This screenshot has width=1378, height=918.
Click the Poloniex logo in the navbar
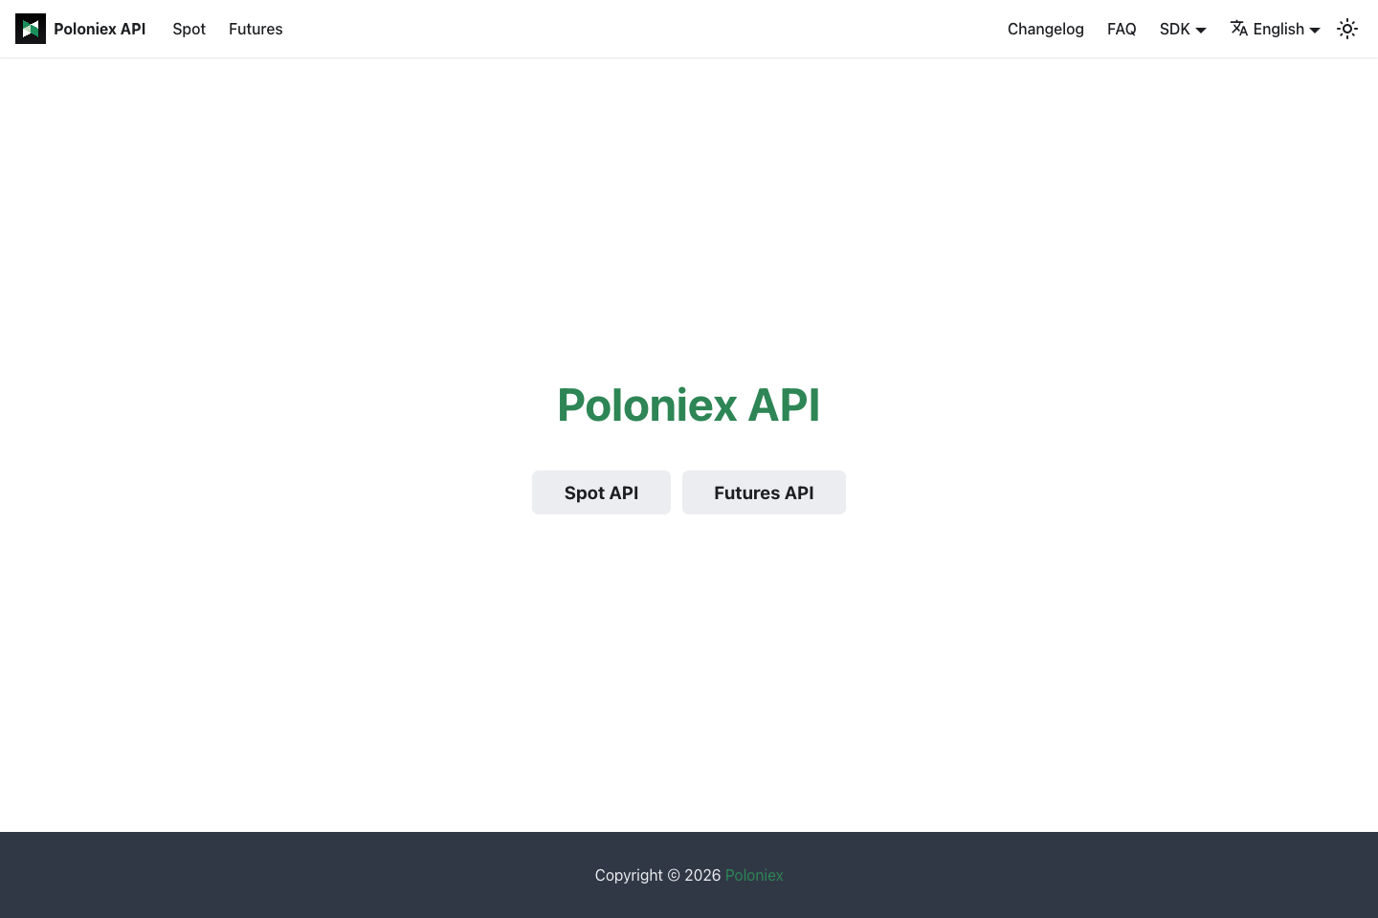[30, 29]
